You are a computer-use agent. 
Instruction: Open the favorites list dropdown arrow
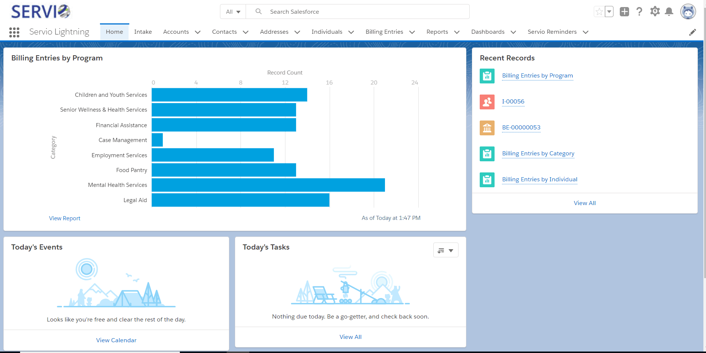[x=609, y=11]
